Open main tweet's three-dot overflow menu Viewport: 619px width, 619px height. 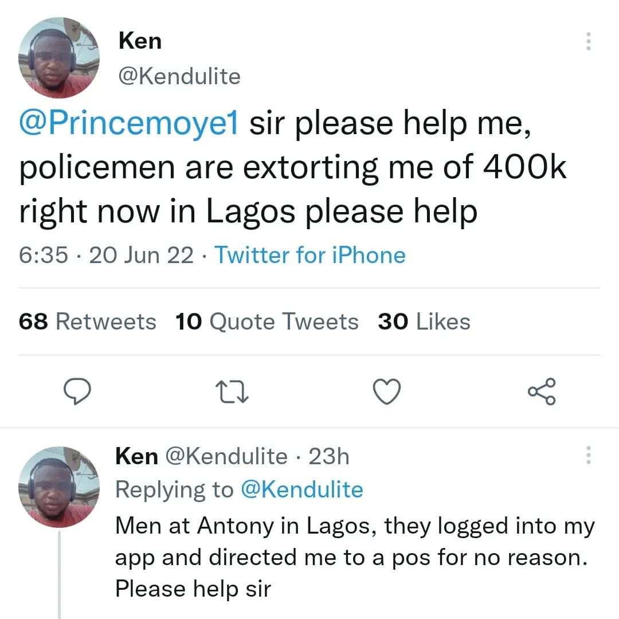click(x=588, y=41)
